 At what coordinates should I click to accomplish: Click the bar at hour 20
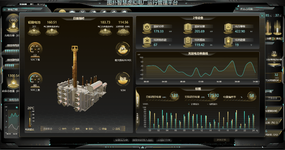pos(236,120)
